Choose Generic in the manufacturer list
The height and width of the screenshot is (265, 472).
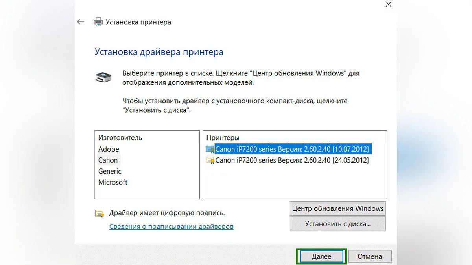[110, 171]
